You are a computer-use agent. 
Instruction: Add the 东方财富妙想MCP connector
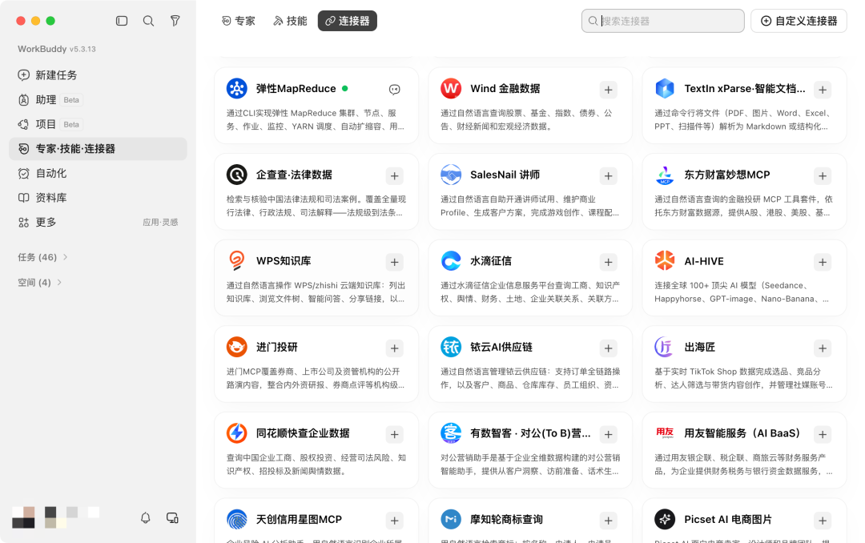pos(823,176)
